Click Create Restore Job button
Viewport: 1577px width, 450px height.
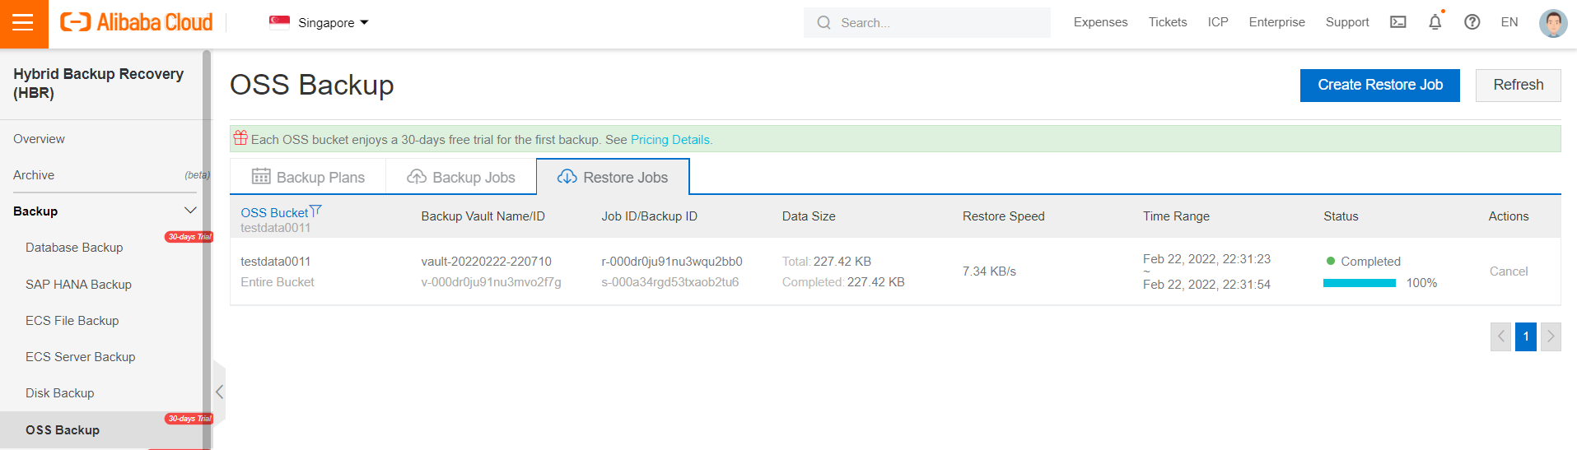pos(1380,86)
